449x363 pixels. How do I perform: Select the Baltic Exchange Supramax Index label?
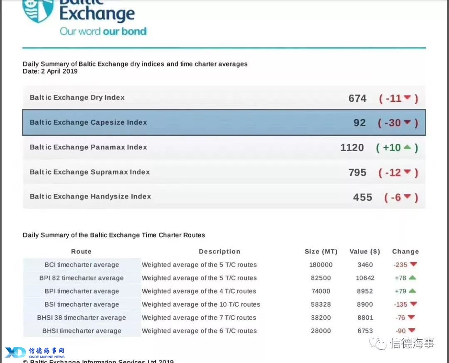[x=90, y=172]
